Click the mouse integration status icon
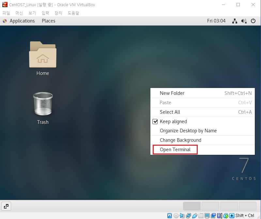 click(226, 216)
